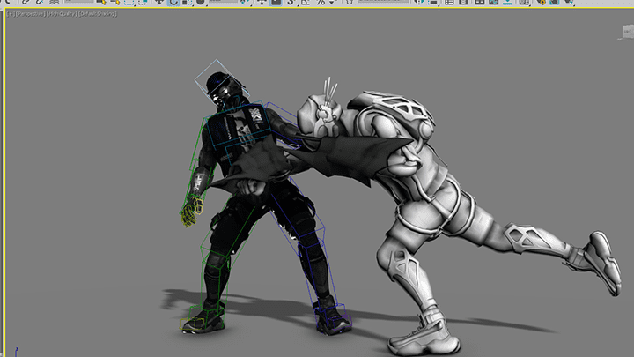Activate the Select and Scale tool
The image size is (634, 357).
[187, 3]
